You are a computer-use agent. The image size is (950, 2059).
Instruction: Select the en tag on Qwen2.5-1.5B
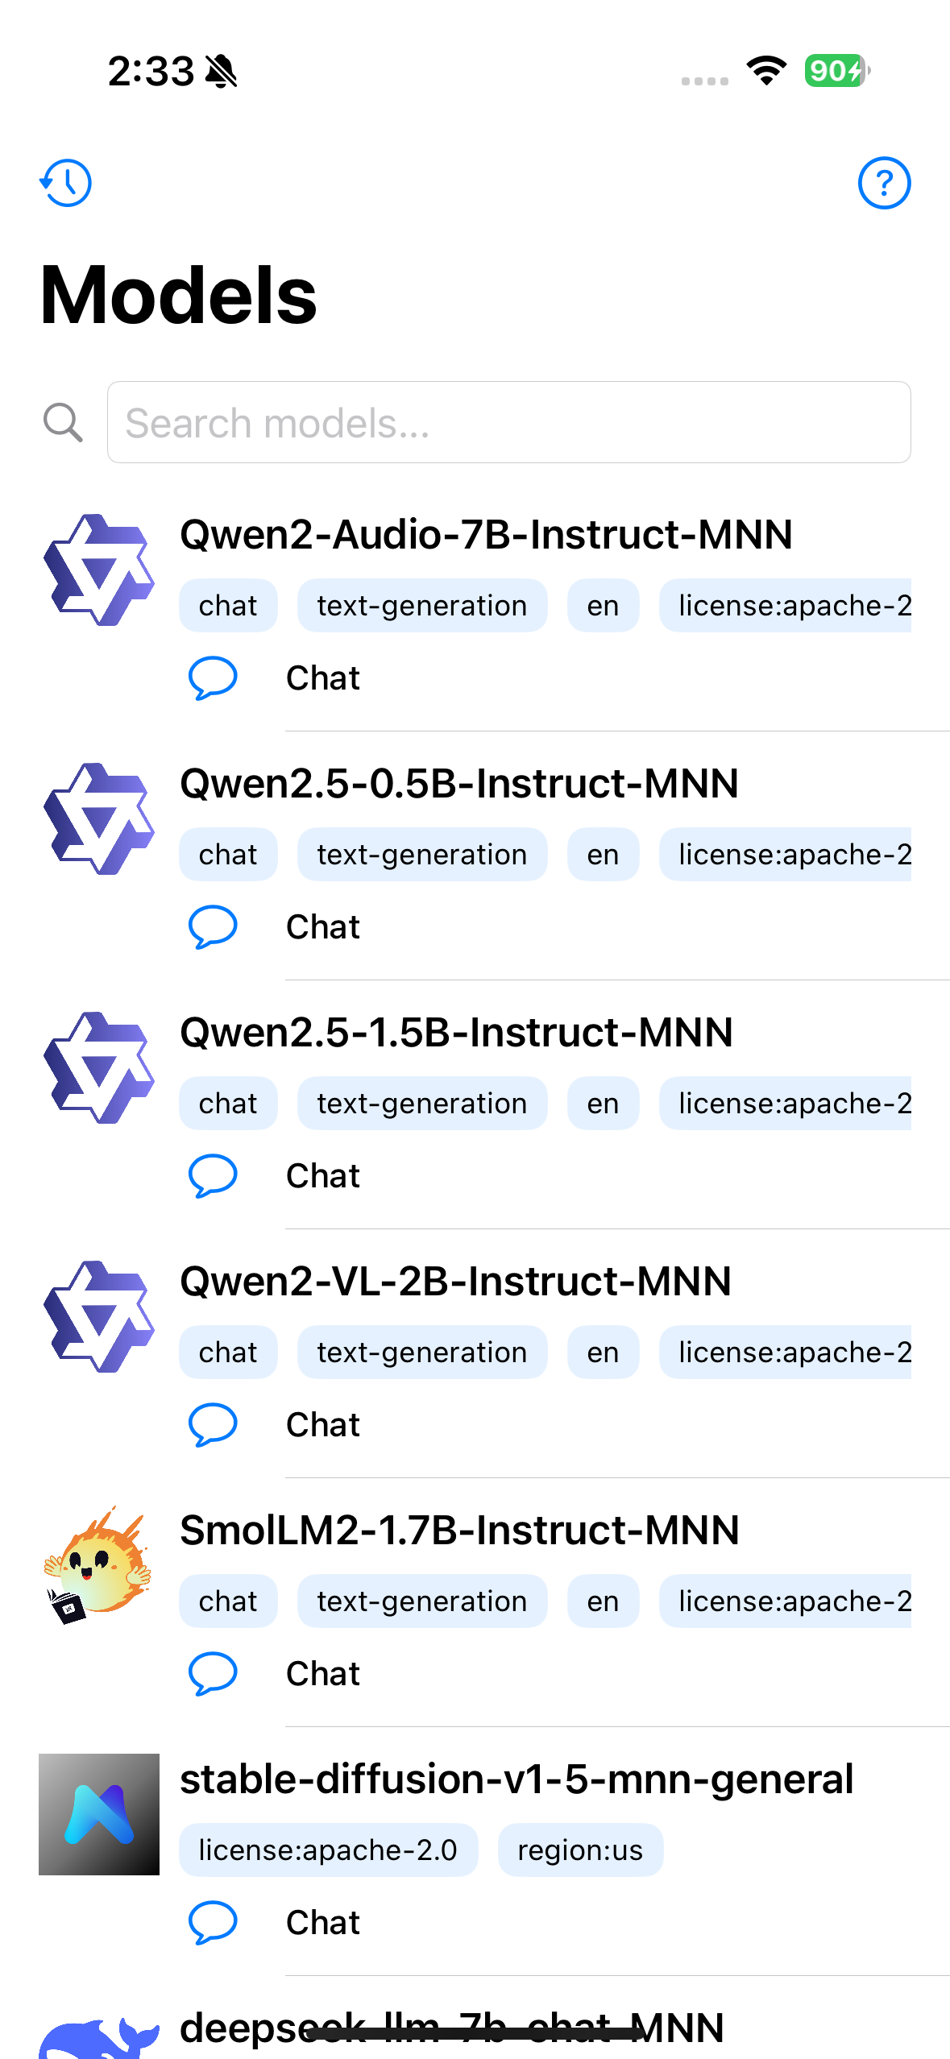pyautogui.click(x=603, y=1104)
